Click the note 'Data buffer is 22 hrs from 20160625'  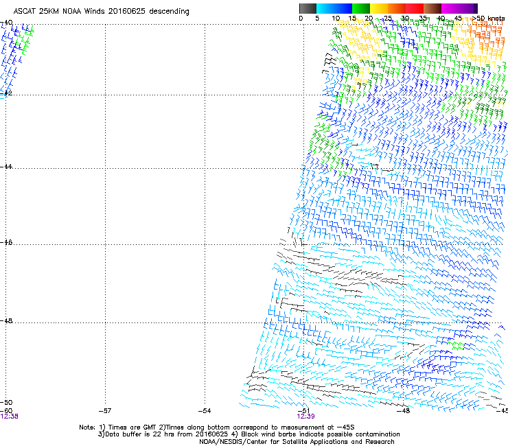click(x=167, y=434)
